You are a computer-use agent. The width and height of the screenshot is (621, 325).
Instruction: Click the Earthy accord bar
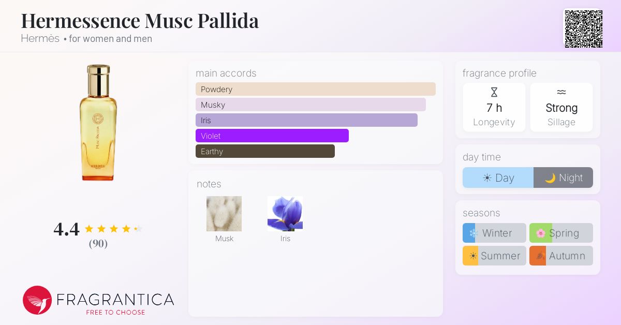click(265, 151)
